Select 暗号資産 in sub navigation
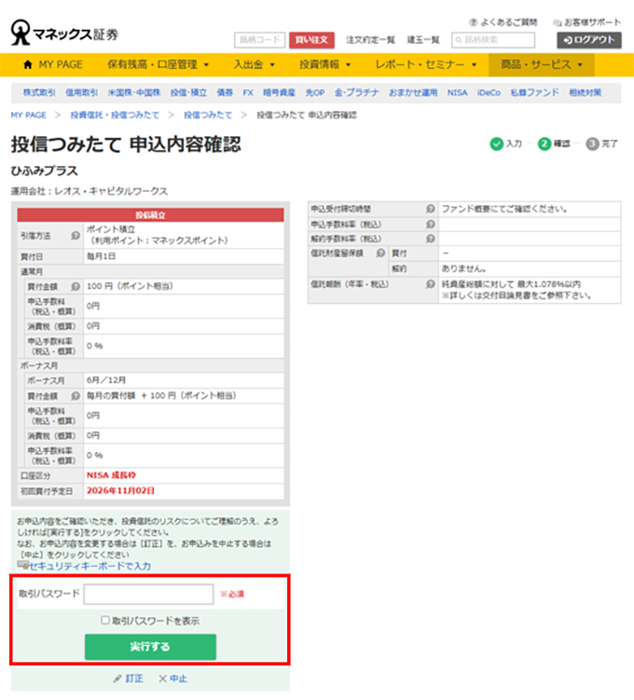This screenshot has width=634, height=700. tap(279, 92)
